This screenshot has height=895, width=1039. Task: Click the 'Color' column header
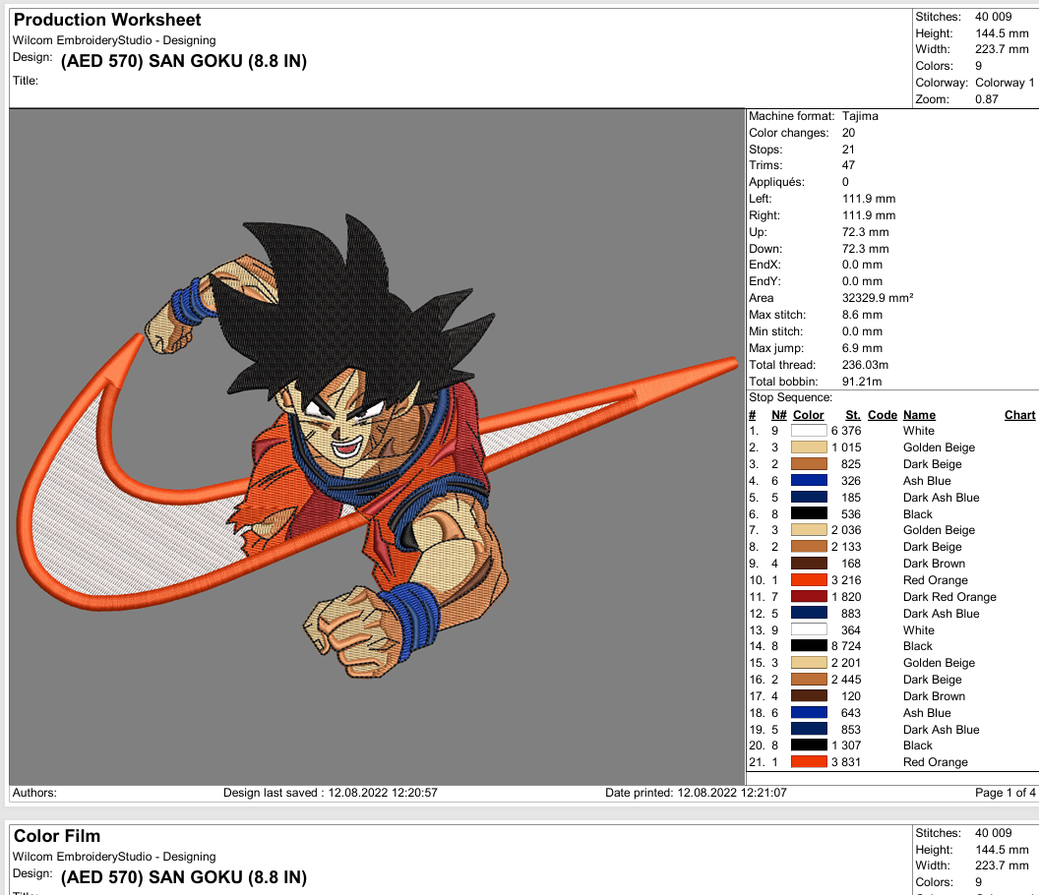pyautogui.click(x=808, y=415)
